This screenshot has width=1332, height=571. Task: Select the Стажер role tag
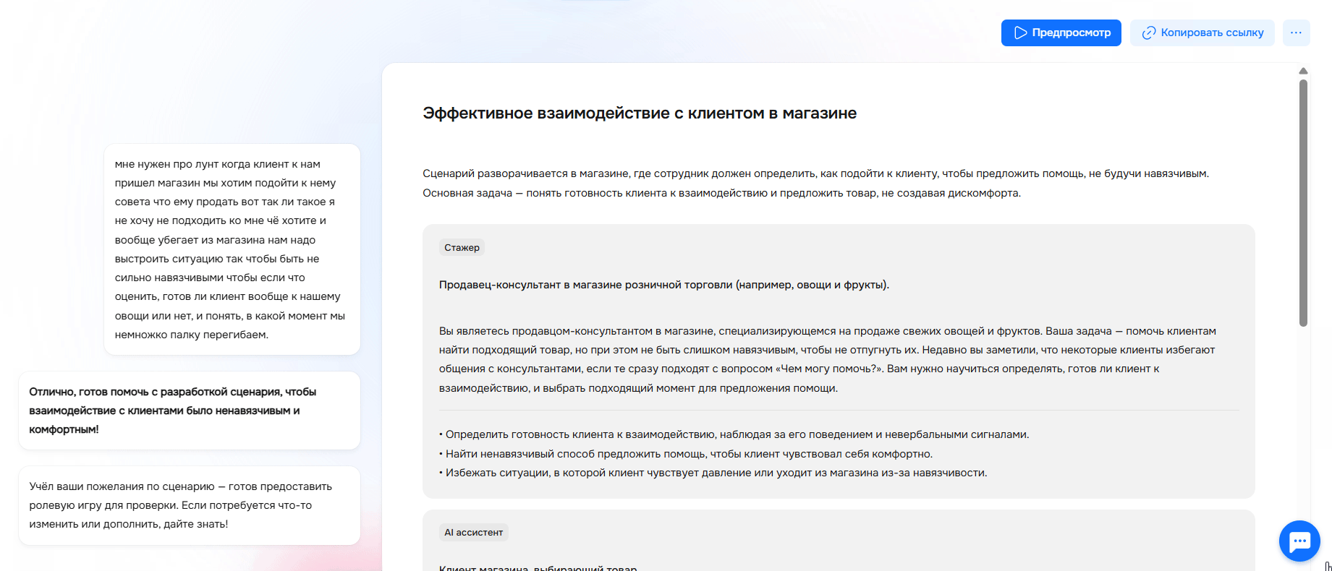pyautogui.click(x=462, y=248)
